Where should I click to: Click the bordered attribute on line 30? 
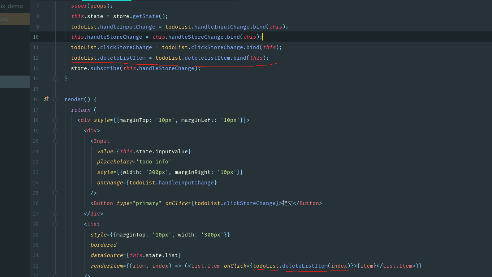click(x=103, y=245)
